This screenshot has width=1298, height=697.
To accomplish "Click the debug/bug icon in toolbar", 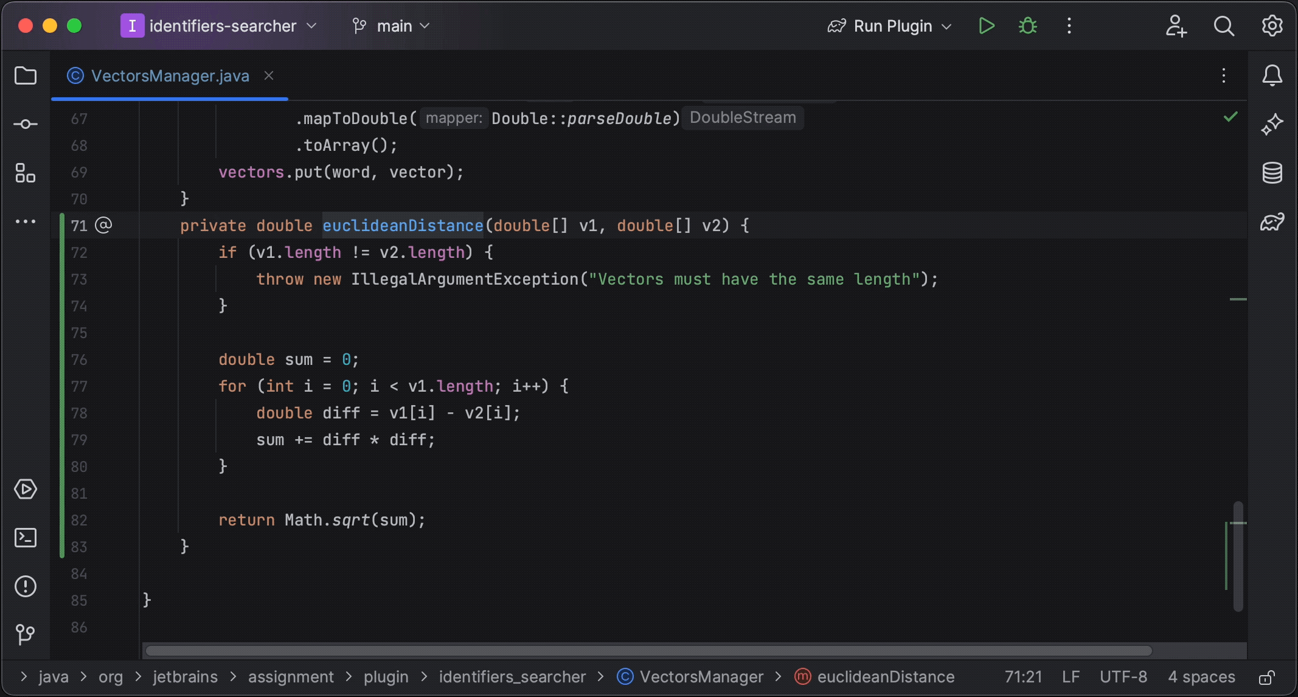I will click(x=1027, y=26).
